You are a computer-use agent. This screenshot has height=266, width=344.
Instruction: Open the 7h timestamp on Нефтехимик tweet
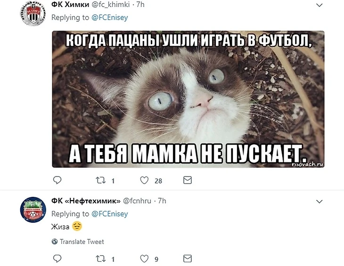(162, 201)
